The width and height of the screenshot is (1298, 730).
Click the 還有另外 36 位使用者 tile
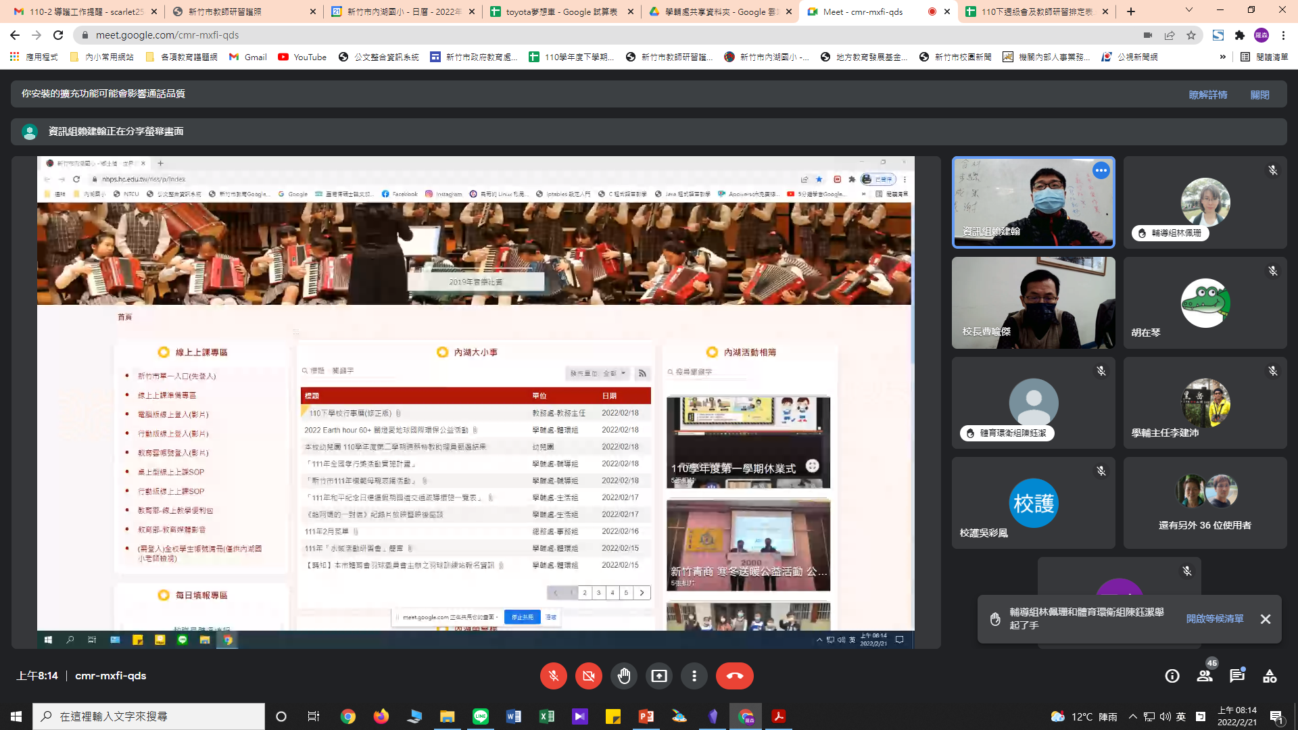click(x=1205, y=502)
